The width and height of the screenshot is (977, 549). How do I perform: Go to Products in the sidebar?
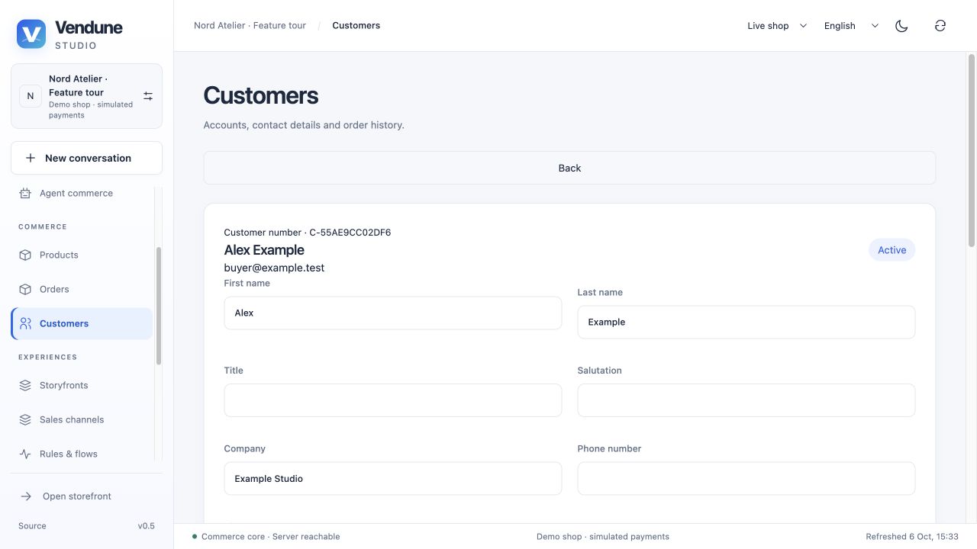click(x=82, y=255)
